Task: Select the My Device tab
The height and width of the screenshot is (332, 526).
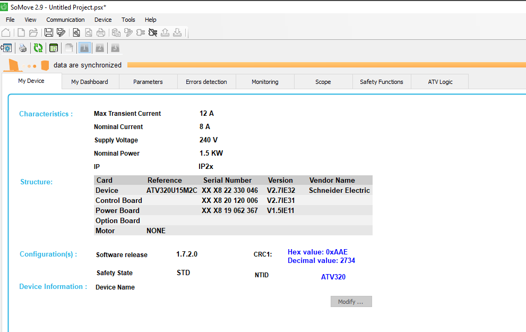Action: tap(31, 81)
